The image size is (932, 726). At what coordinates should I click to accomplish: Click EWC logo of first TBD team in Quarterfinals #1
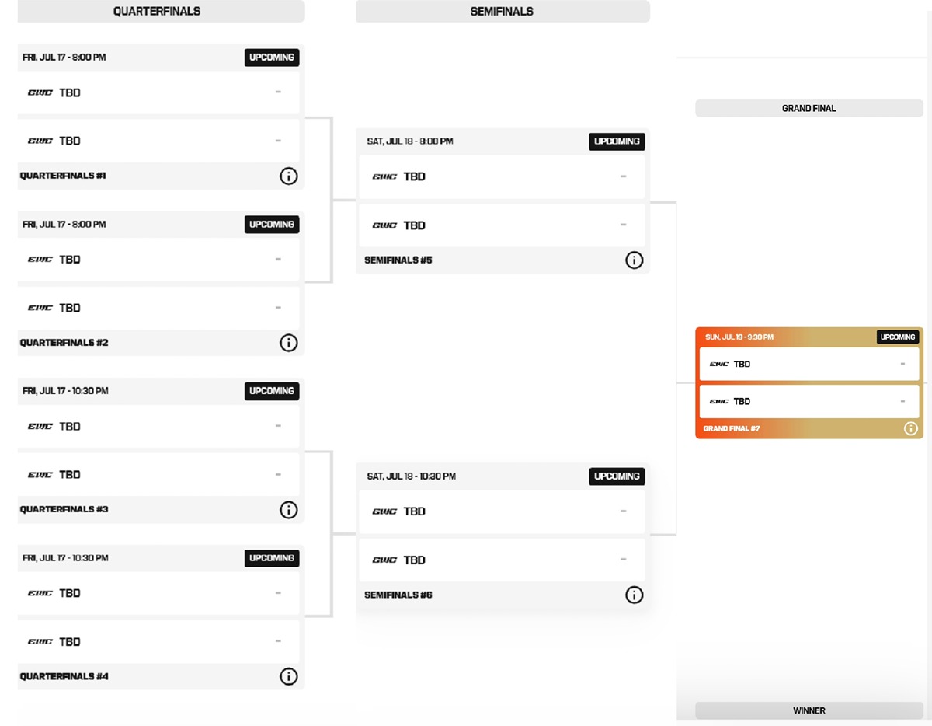tap(40, 92)
